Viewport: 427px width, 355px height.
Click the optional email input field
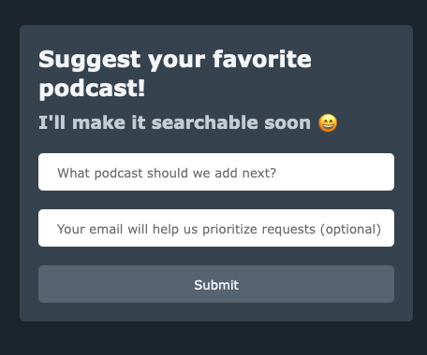tap(216, 228)
